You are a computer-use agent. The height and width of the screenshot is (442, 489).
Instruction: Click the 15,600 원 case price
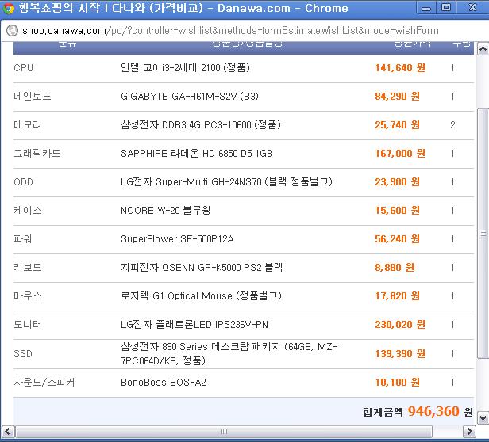coord(397,211)
